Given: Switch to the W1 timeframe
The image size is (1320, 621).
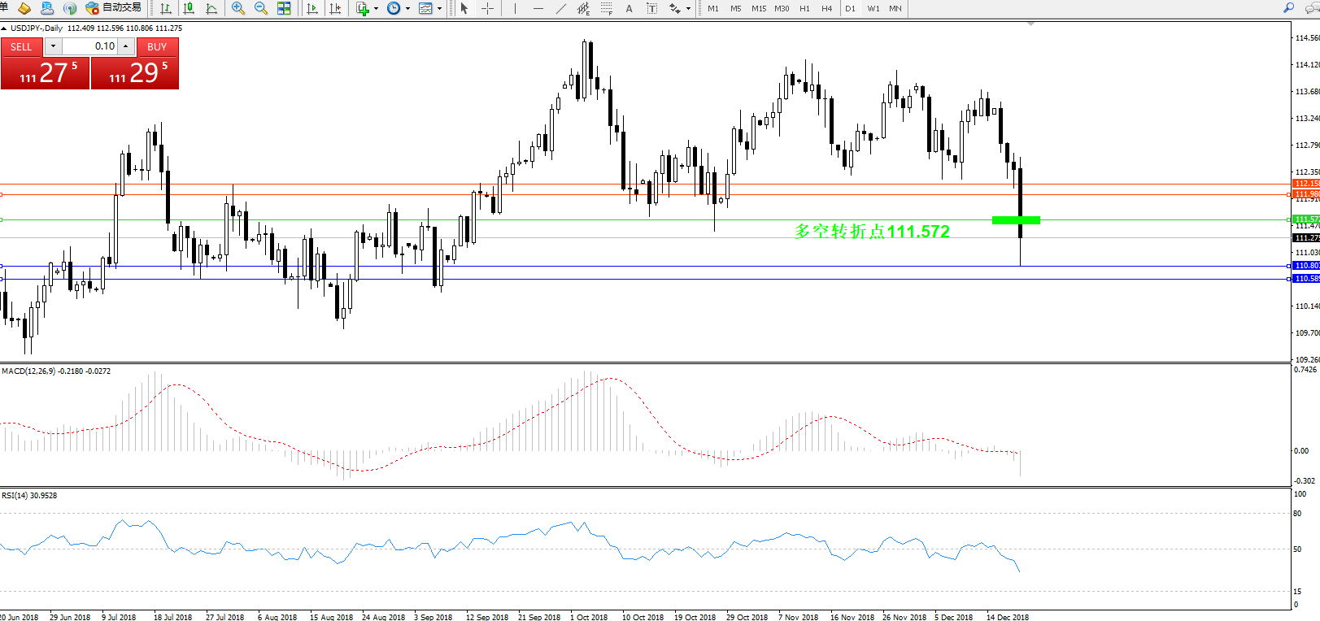Looking at the screenshot, I should 873,8.
